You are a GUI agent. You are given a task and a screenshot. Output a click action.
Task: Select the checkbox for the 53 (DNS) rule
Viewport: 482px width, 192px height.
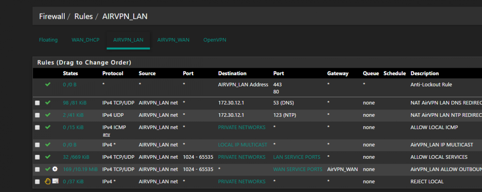click(x=37, y=103)
